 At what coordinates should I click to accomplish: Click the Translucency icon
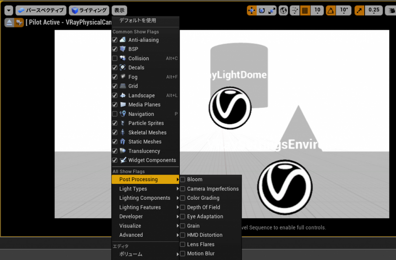(123, 151)
